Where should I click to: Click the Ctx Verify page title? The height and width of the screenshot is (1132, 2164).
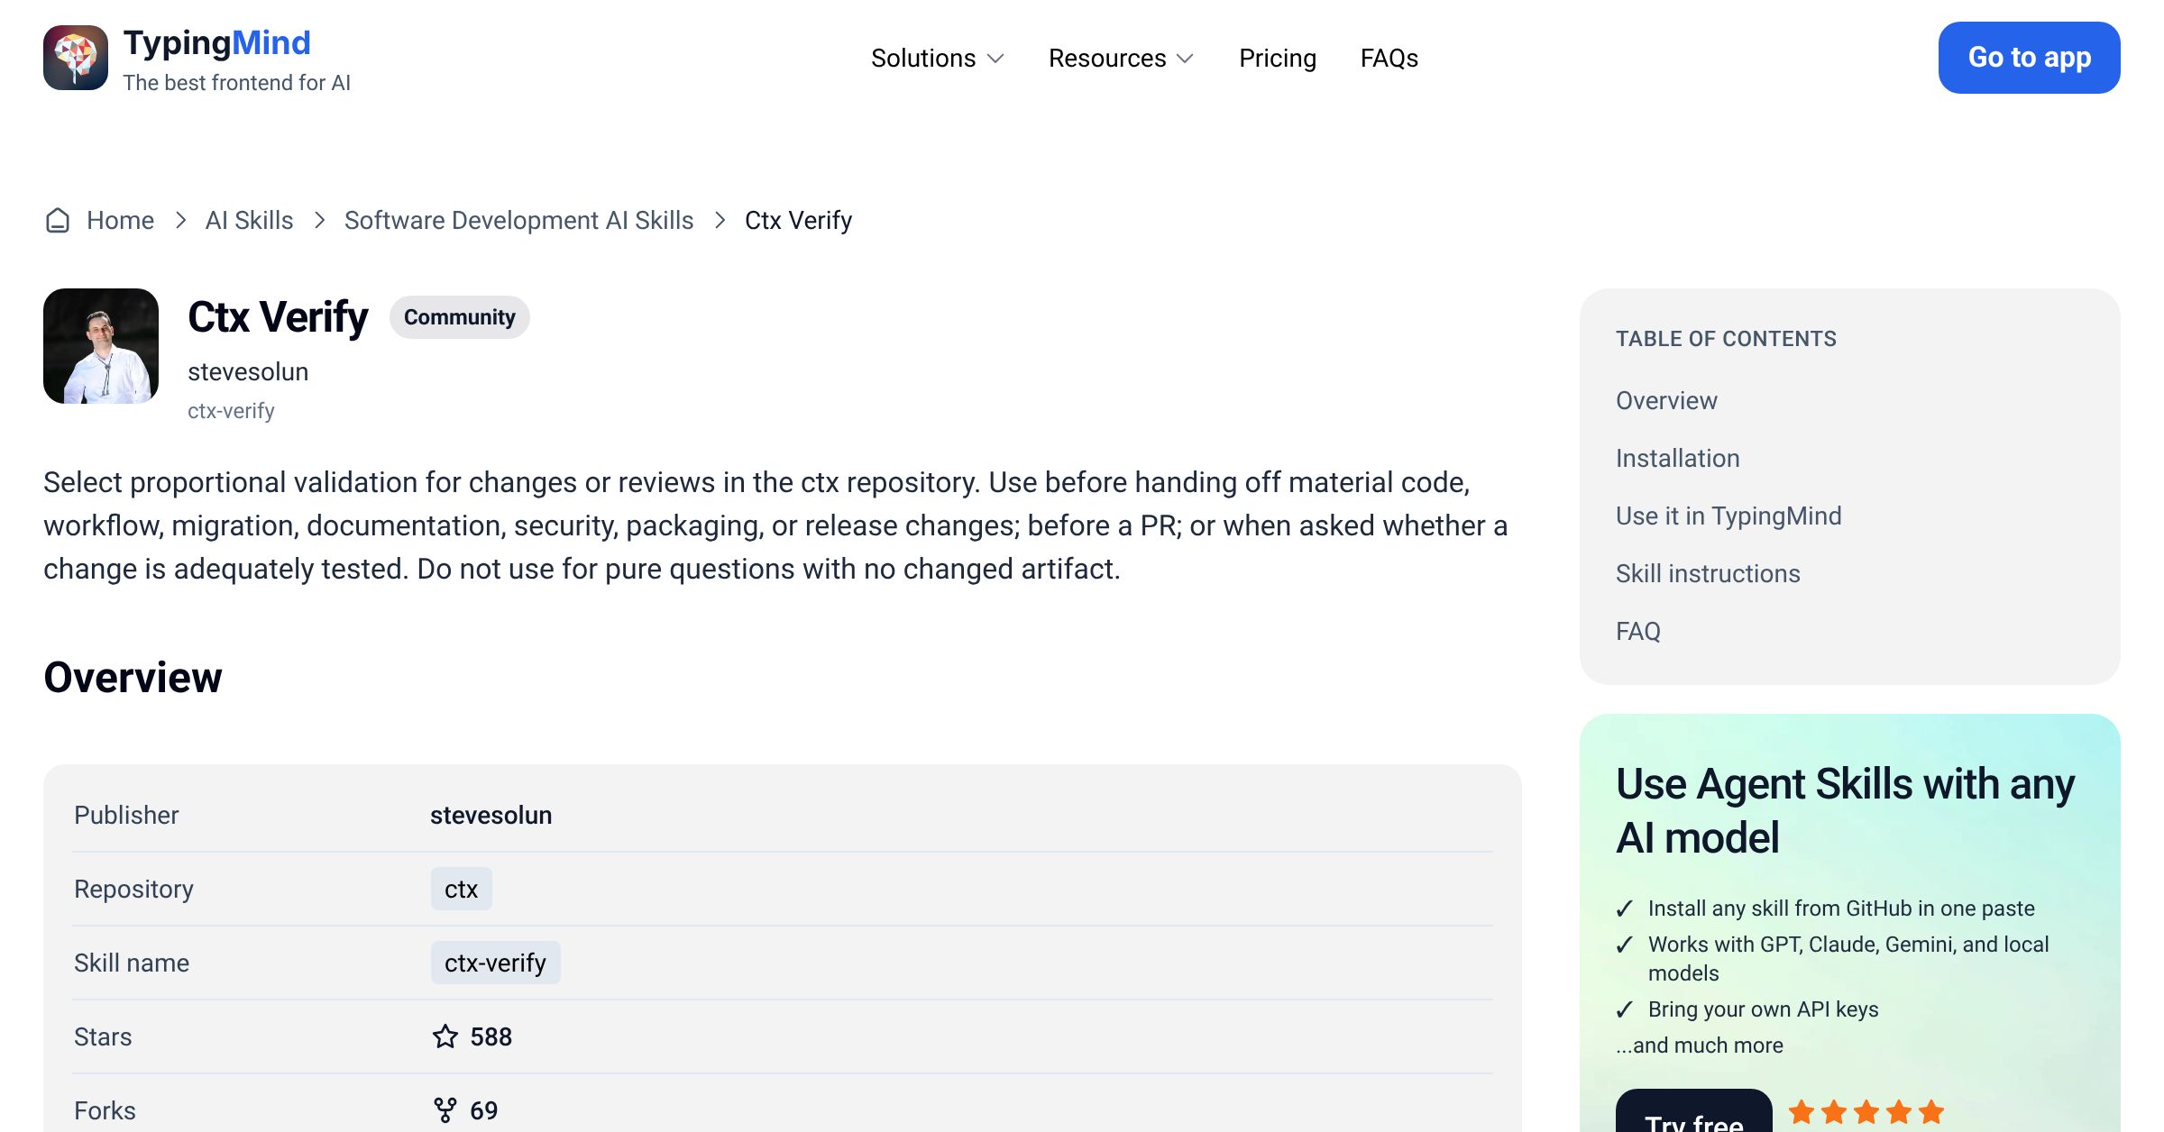point(278,317)
